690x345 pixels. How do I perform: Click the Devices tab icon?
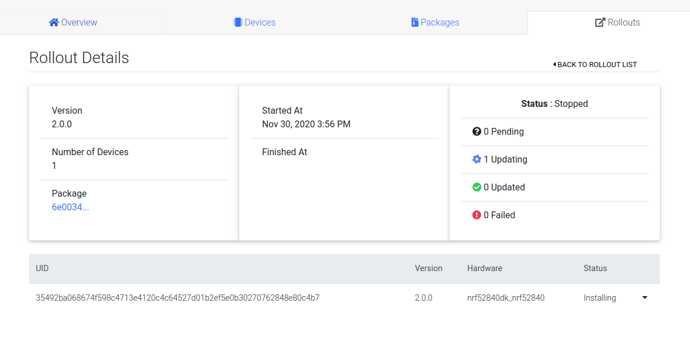point(238,22)
